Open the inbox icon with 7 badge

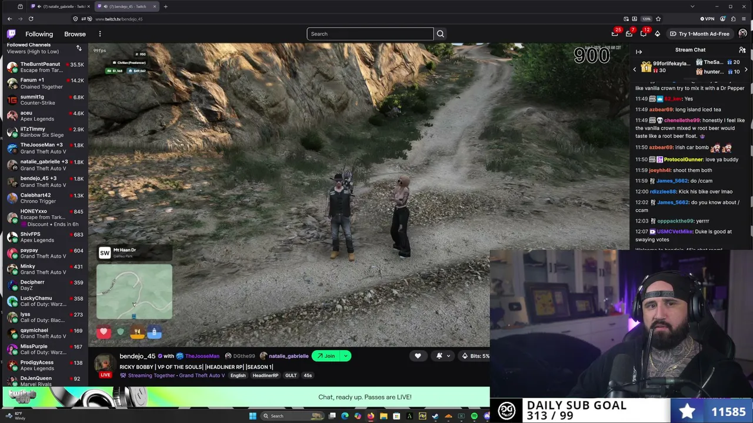(x=629, y=33)
